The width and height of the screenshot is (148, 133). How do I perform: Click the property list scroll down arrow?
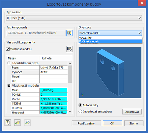[x=70, y=111]
